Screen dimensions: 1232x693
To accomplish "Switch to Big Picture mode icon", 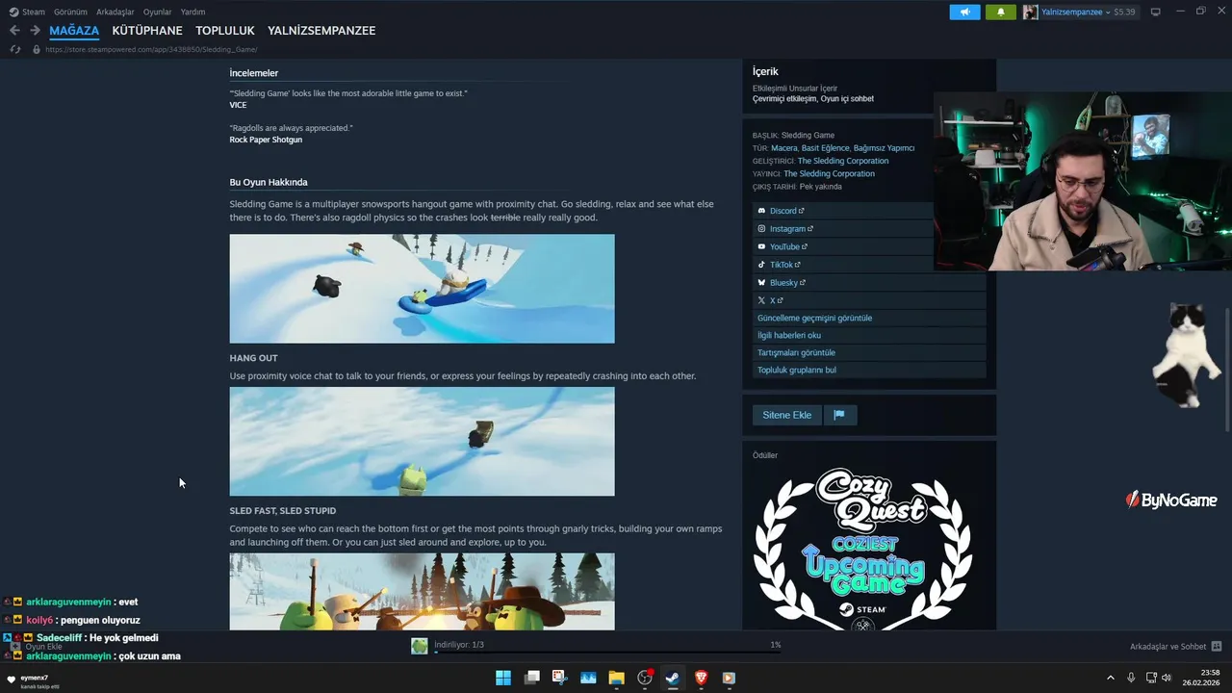I will pyautogui.click(x=1155, y=12).
